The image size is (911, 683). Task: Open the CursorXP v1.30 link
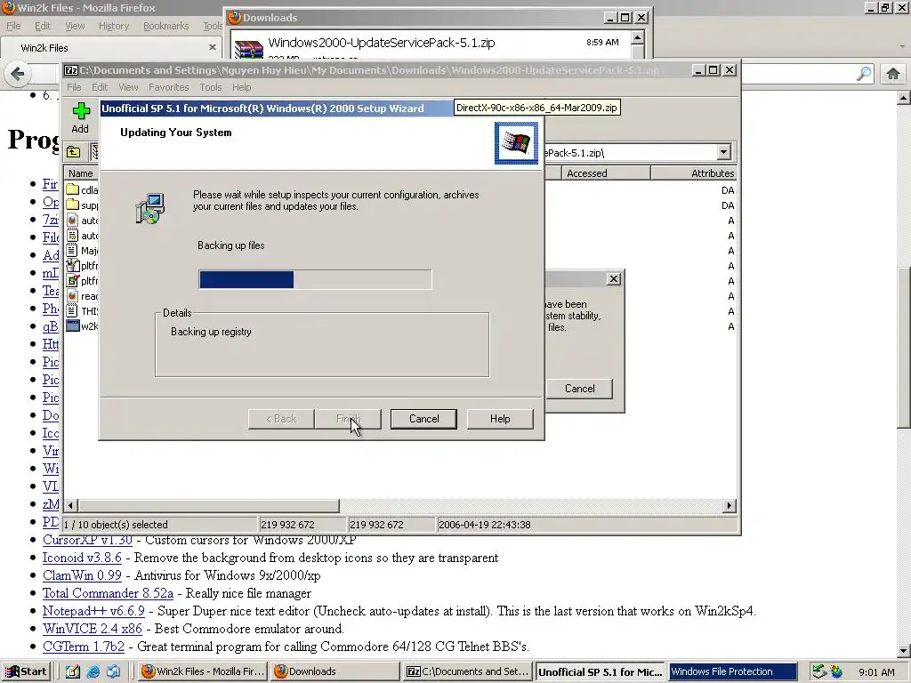(87, 540)
